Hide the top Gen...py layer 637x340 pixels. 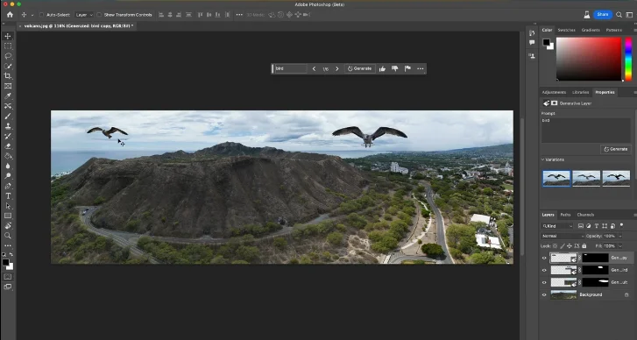click(544, 258)
